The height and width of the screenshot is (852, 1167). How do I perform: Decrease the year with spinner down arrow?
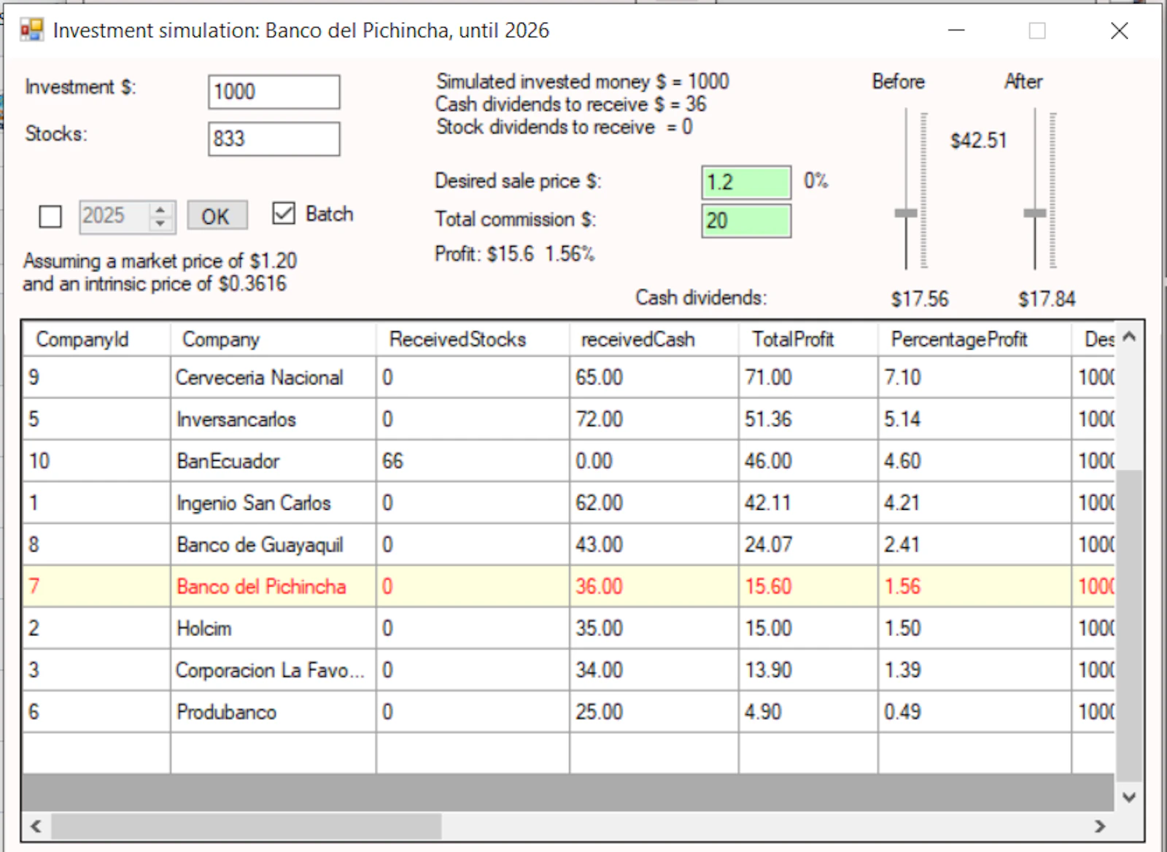pos(160,223)
